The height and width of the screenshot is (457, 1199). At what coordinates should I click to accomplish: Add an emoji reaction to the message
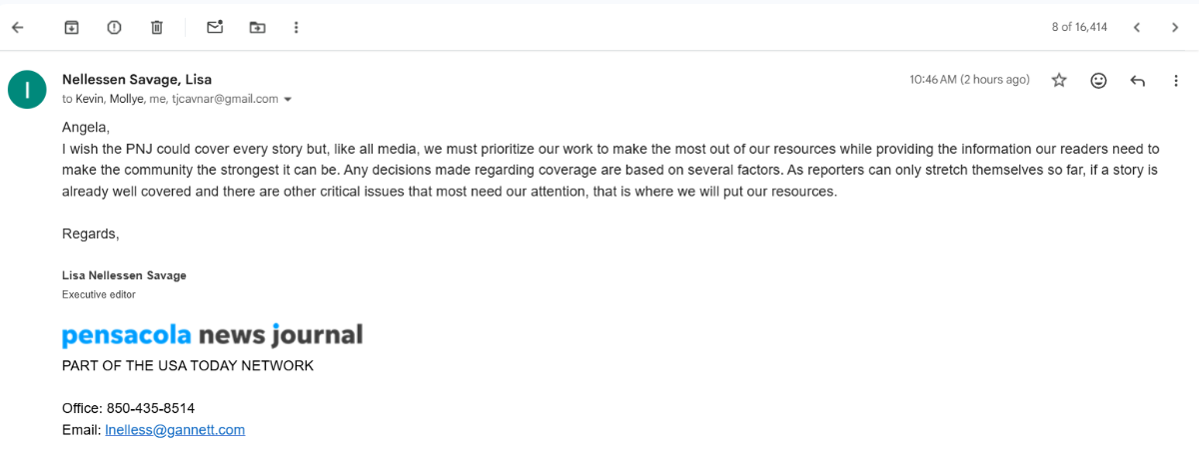[1098, 80]
